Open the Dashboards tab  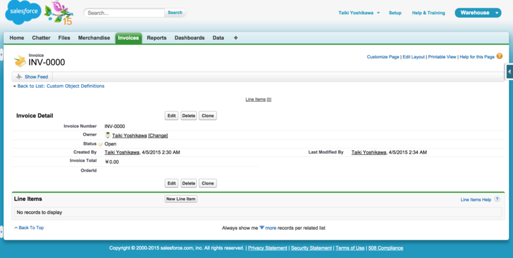[189, 38]
